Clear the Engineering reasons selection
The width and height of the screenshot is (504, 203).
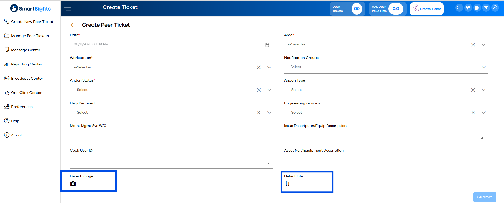[473, 113]
